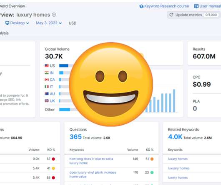The image size is (221, 185).
Task: Click the red KD dot beside 88
Action: [53, 177]
